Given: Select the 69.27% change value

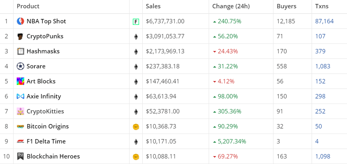Looking at the screenshot, I should [228, 156].
